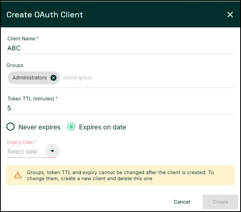Click the Client Name label
The height and width of the screenshot is (212, 241).
[23, 39]
